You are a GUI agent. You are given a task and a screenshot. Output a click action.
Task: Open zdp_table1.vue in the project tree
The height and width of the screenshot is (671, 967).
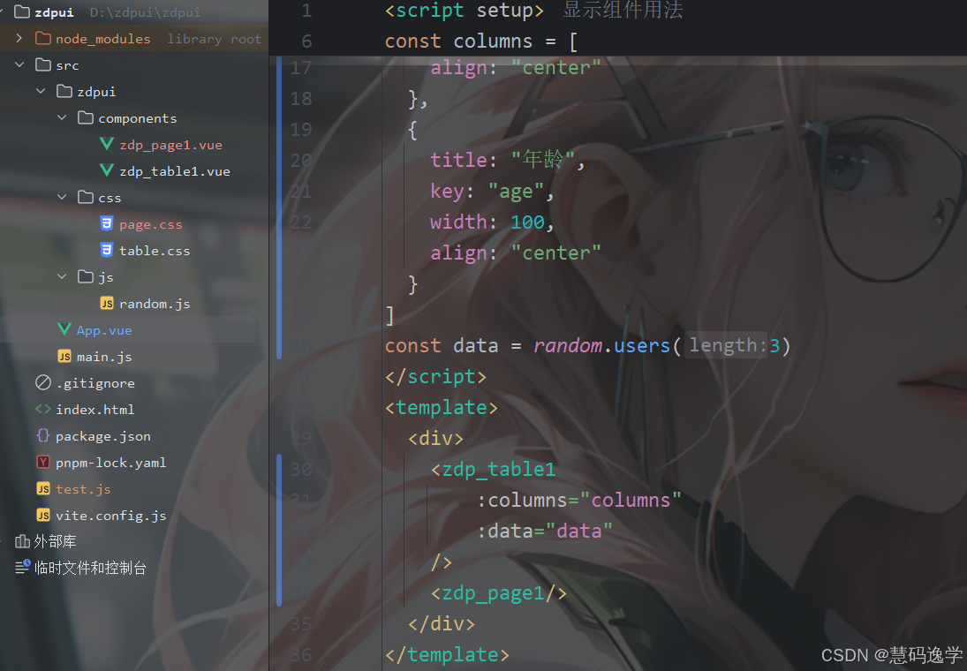(175, 171)
